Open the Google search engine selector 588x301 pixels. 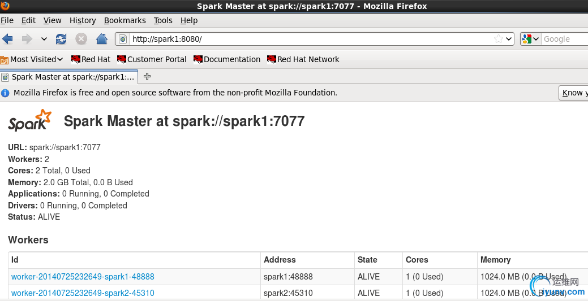point(530,38)
